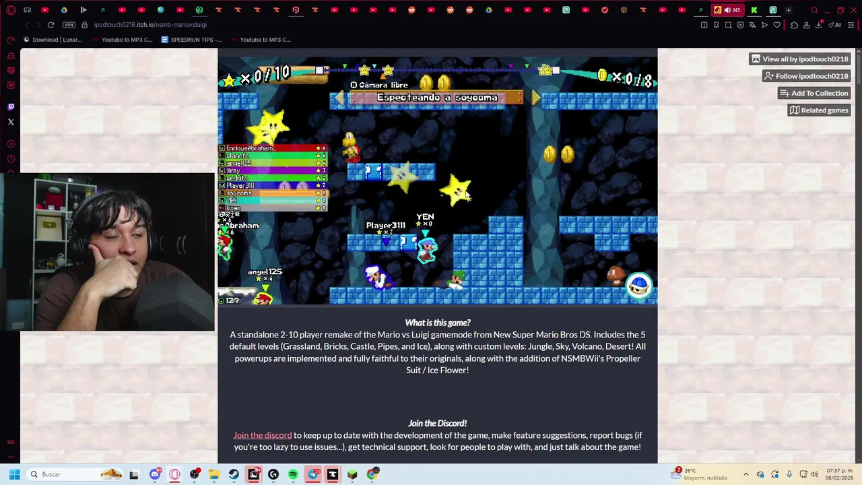862x485 pixels.
Task: Open the X (Twitter) sidebar panel
Action: pyautogui.click(x=11, y=122)
